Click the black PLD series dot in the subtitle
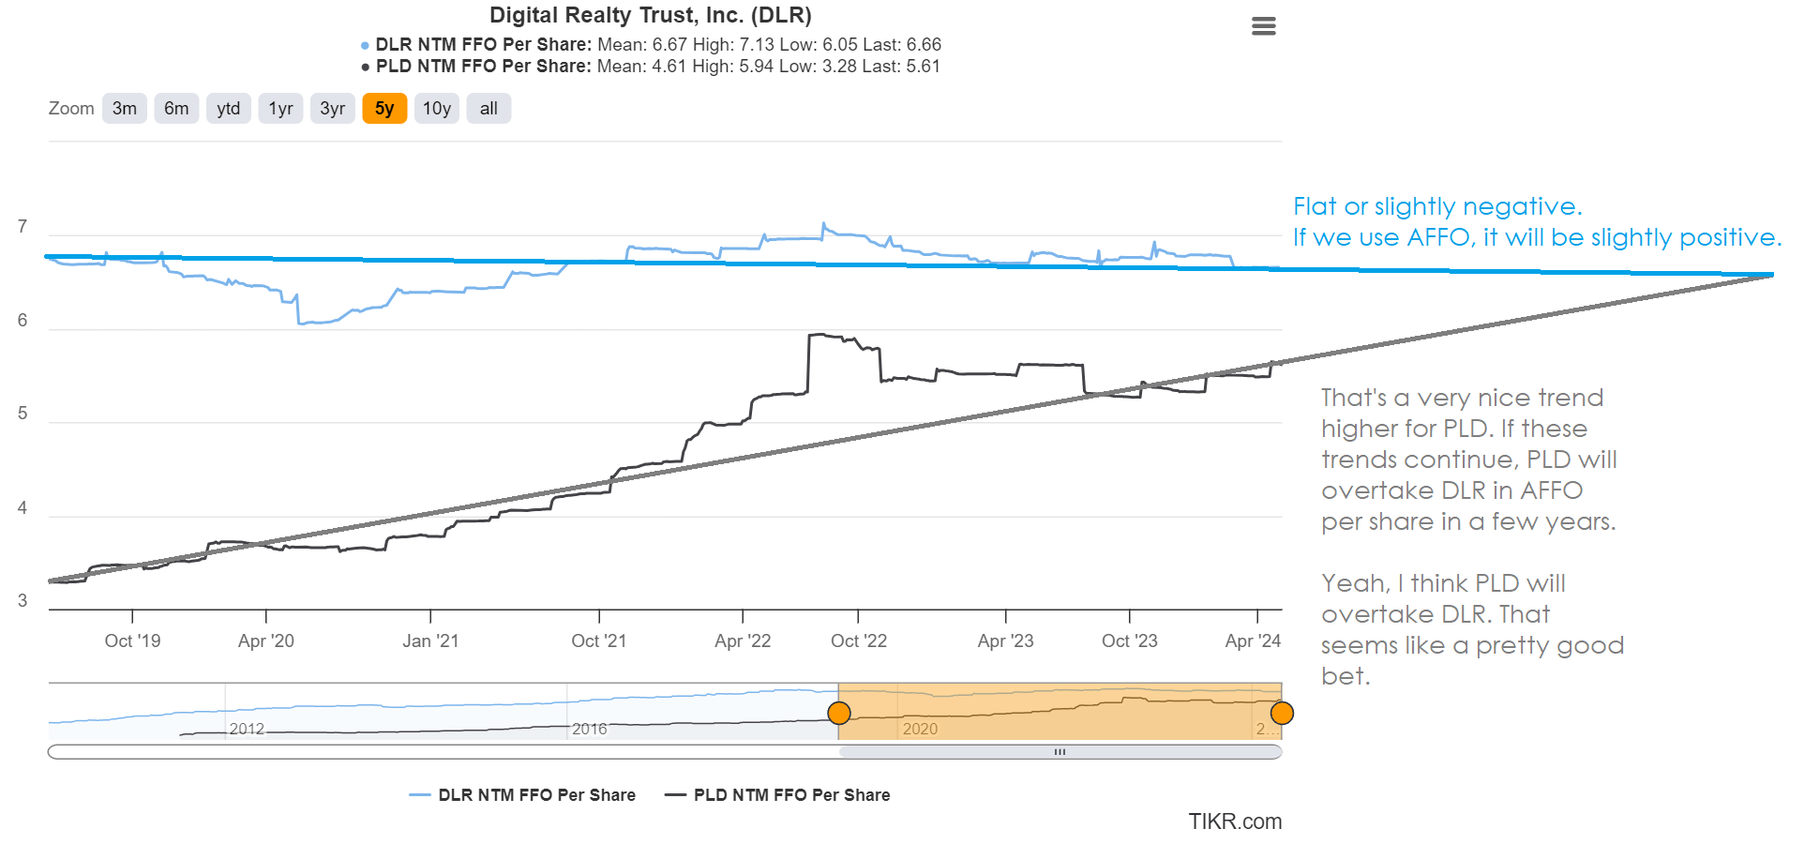 point(365,67)
